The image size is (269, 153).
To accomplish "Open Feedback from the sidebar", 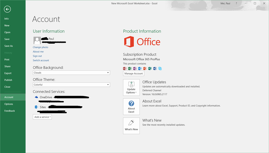I will [10, 111].
